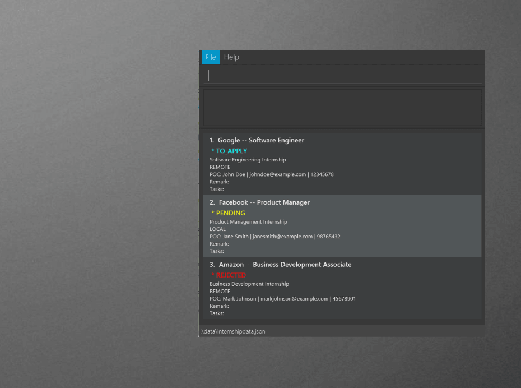Viewport: 521px width, 388px height.
Task: Click the internshipdata.json path in status bar
Action: pos(233,331)
